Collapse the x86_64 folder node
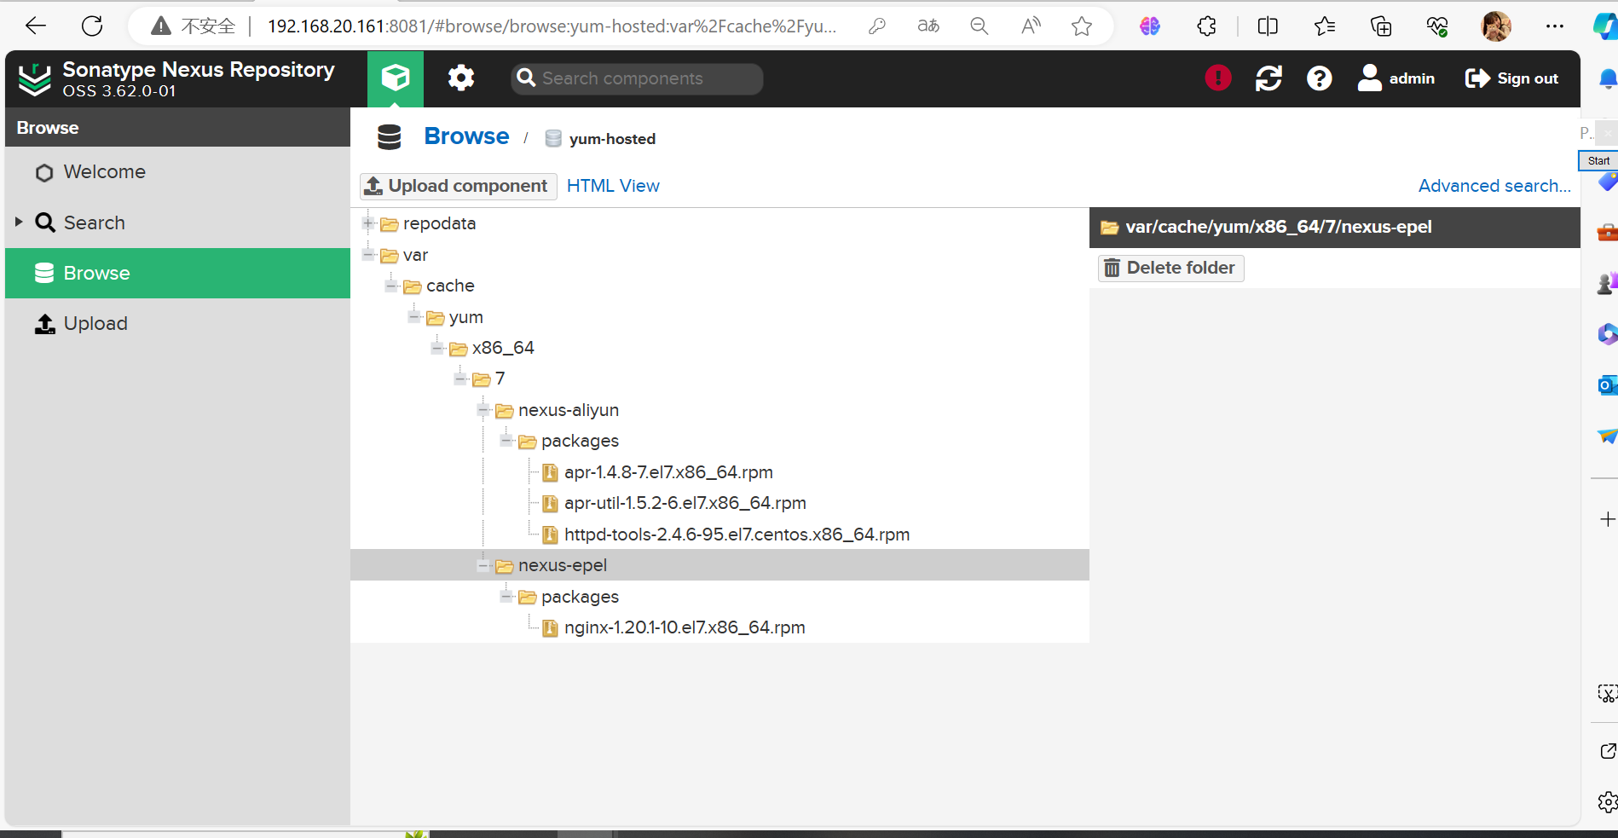Image resolution: width=1618 pixels, height=838 pixels. (x=437, y=348)
